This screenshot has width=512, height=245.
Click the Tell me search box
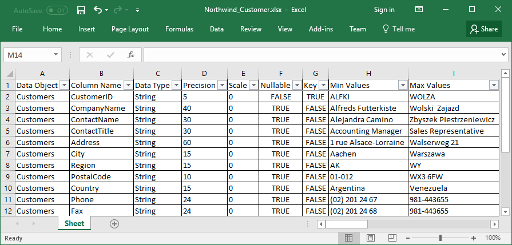click(x=398, y=29)
